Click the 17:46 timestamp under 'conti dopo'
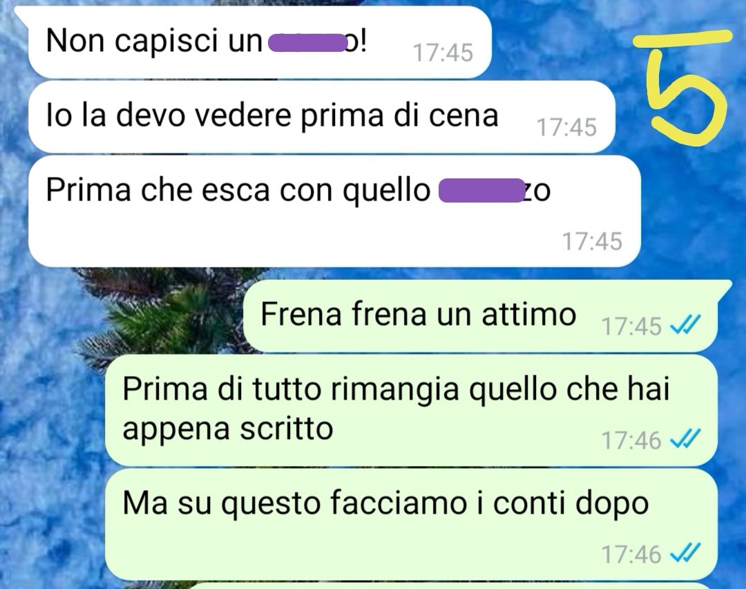Viewport: 746px width, 589px height. pyautogui.click(x=631, y=554)
